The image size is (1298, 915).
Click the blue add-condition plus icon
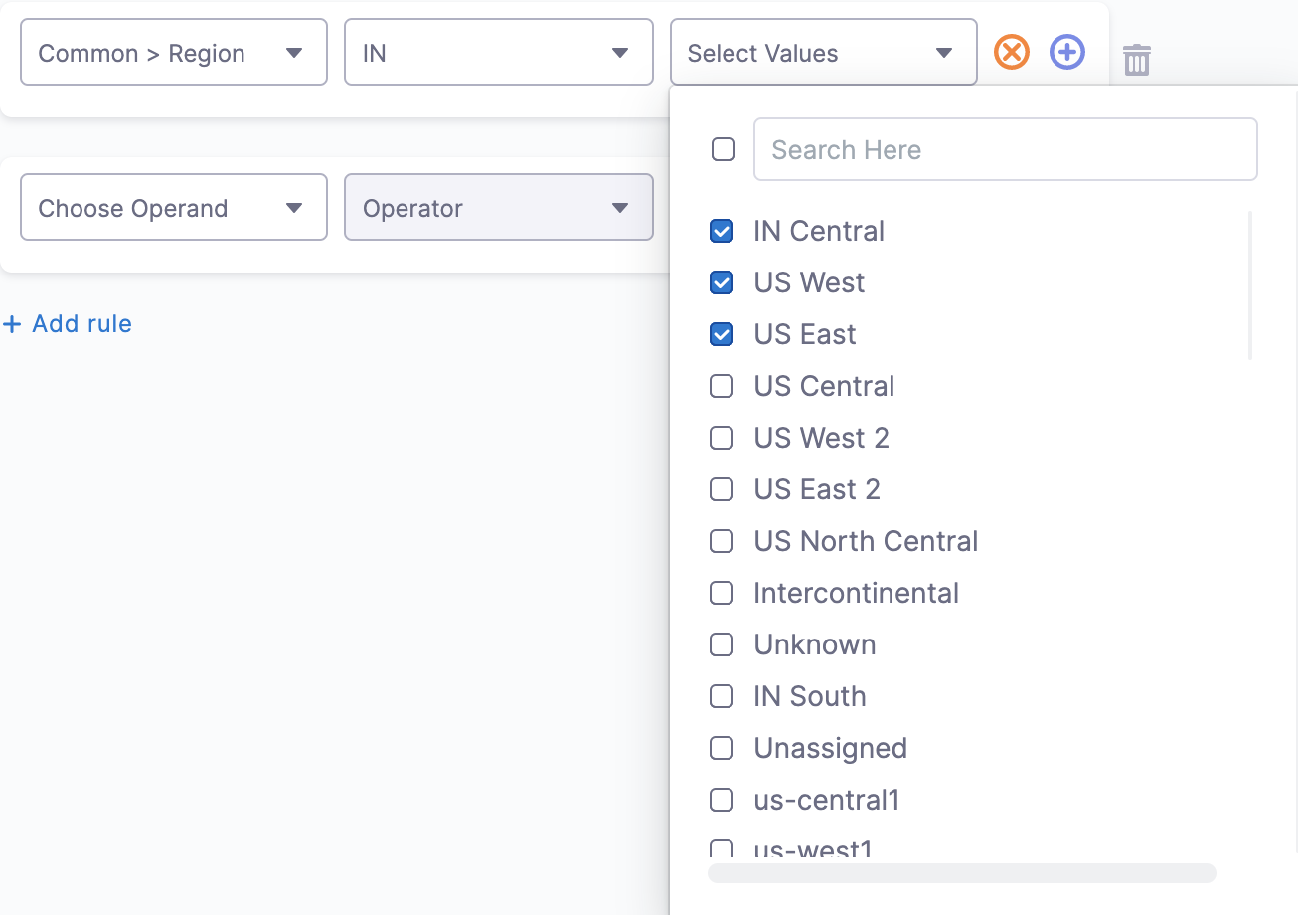click(1067, 52)
